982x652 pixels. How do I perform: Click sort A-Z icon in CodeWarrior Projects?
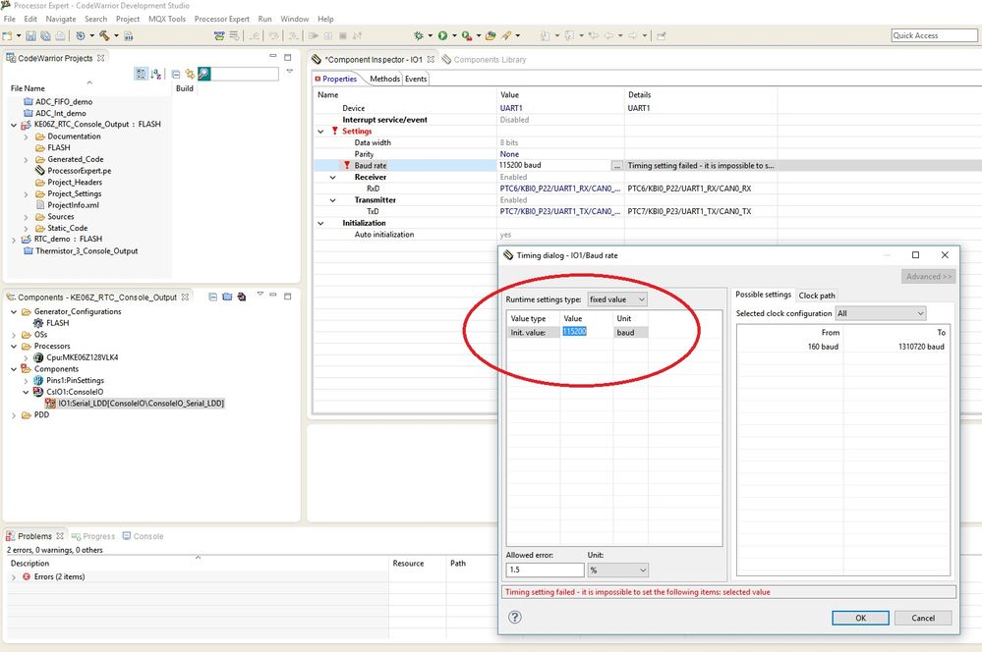156,74
